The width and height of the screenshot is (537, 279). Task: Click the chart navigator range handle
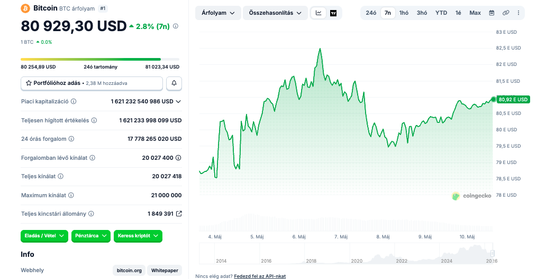[x=493, y=253]
